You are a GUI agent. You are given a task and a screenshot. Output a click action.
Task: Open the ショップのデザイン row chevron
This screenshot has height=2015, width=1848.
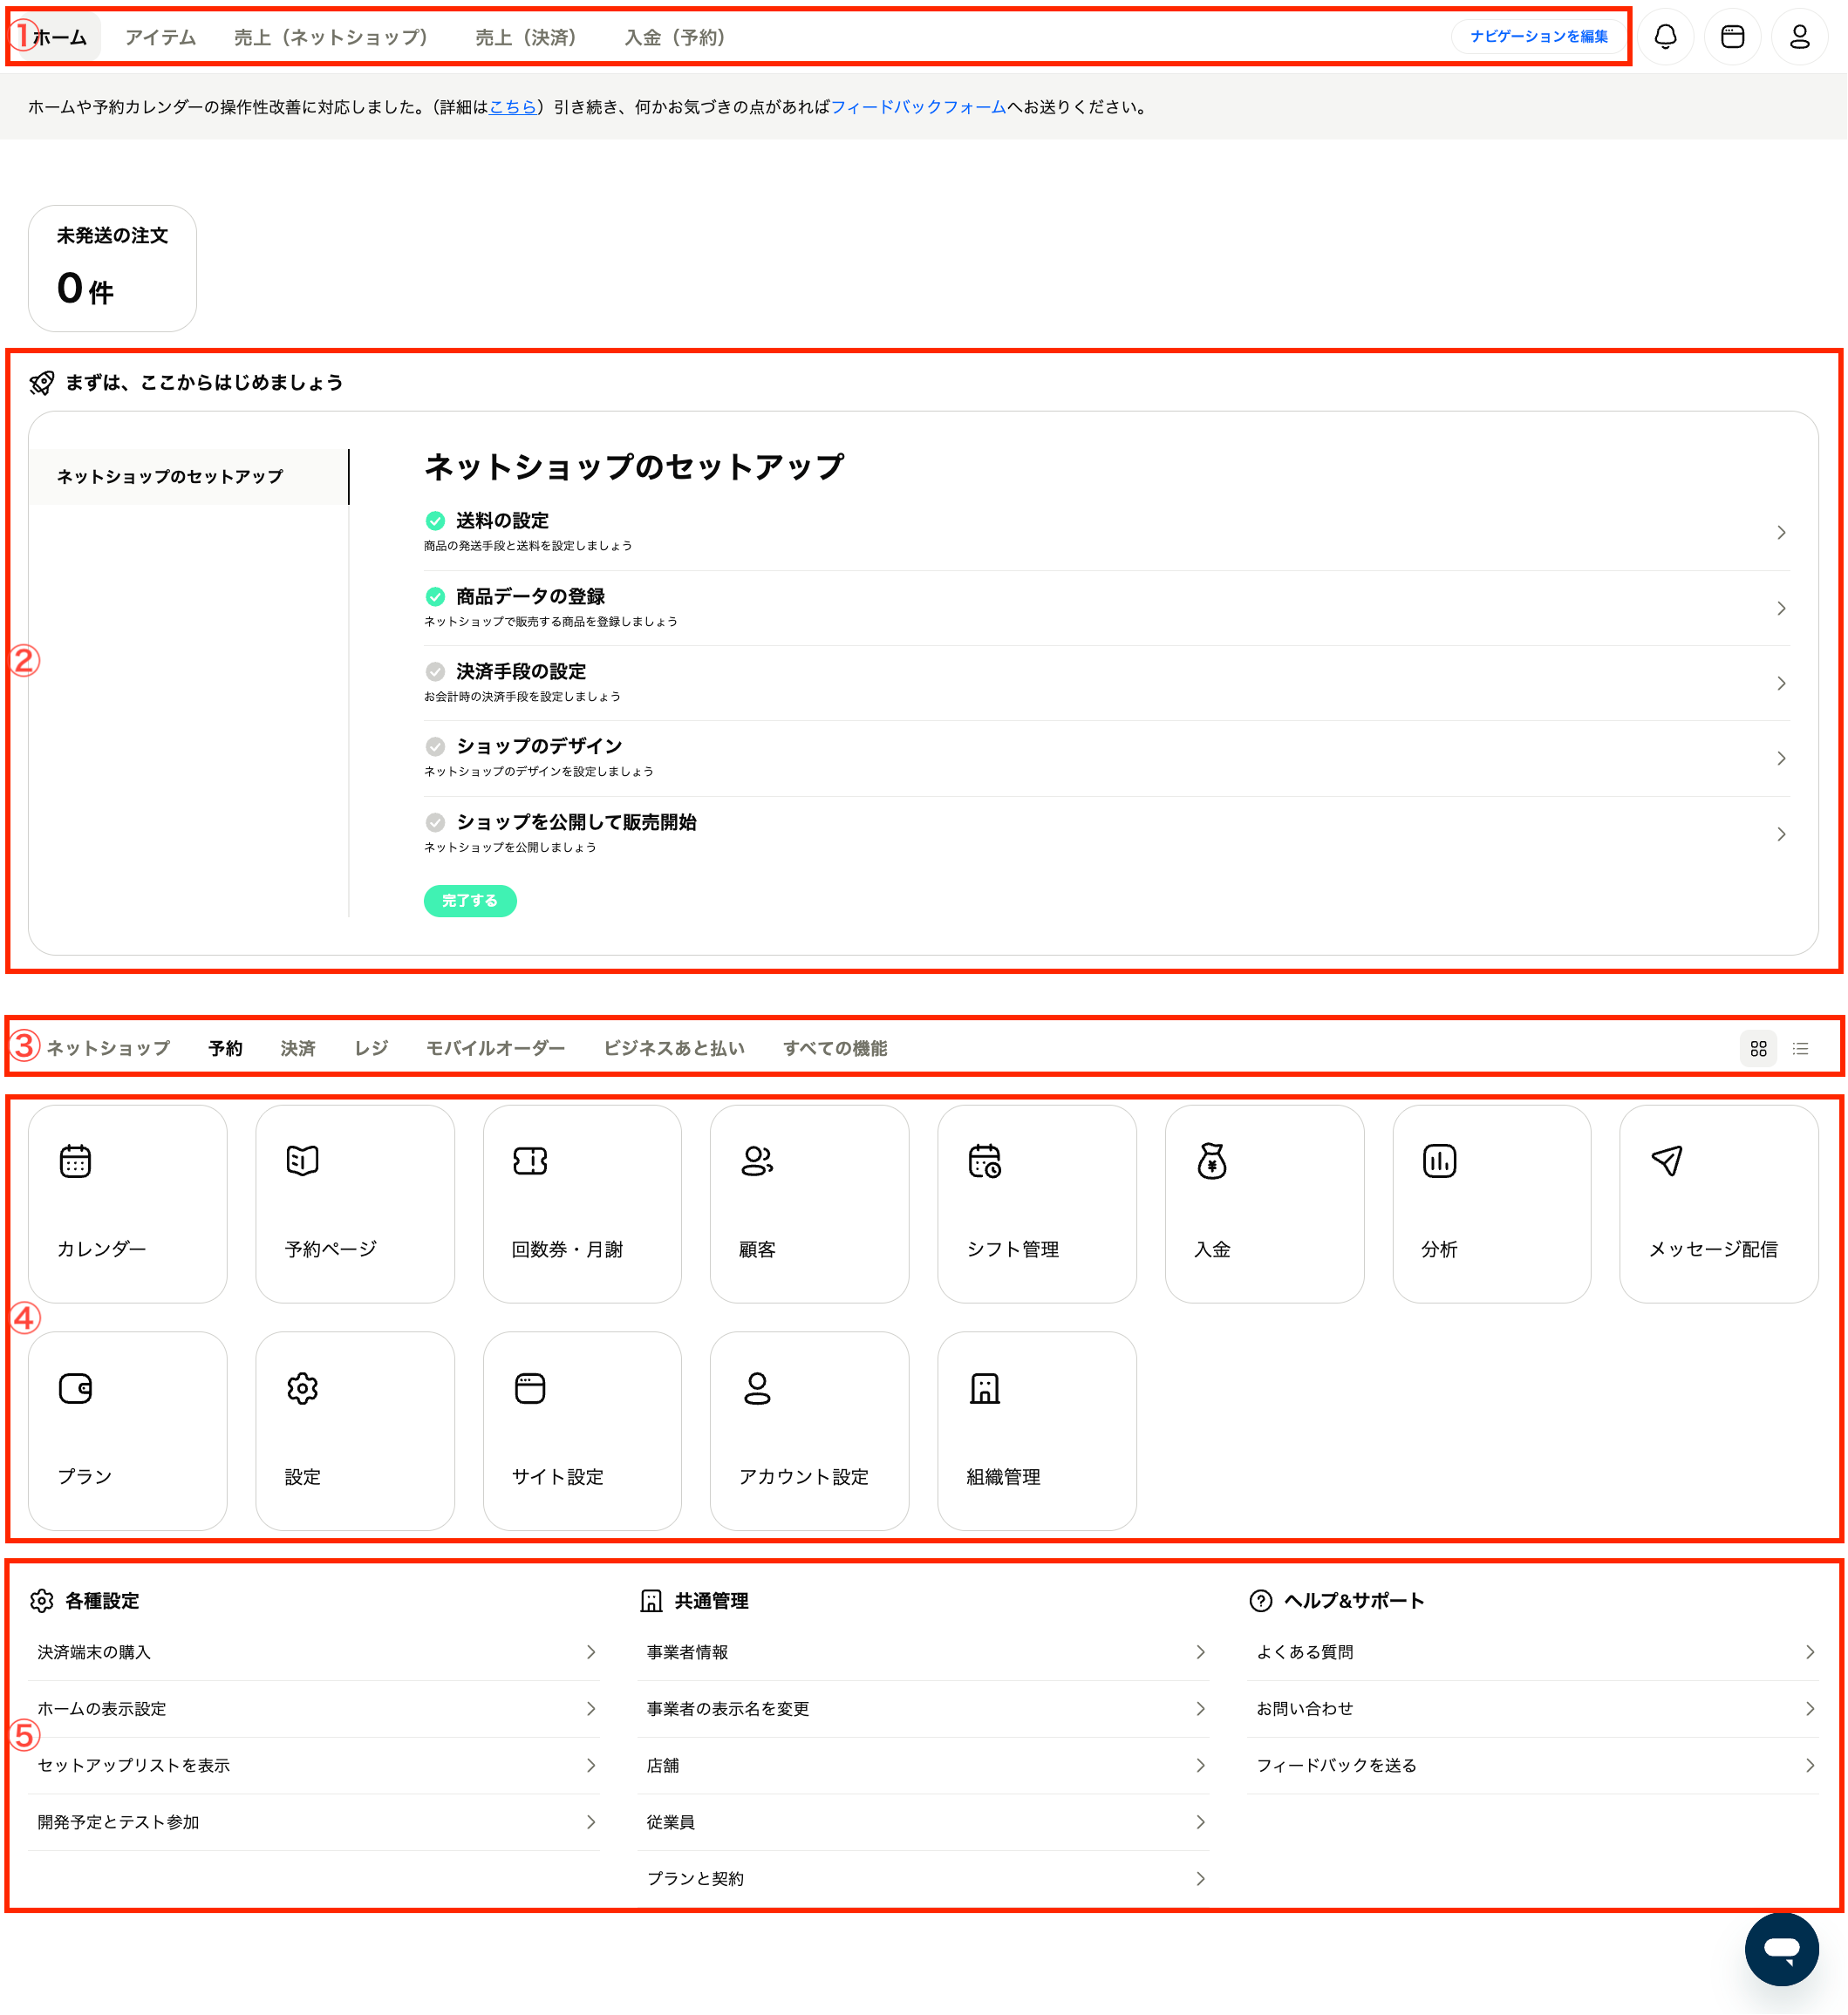point(1780,758)
